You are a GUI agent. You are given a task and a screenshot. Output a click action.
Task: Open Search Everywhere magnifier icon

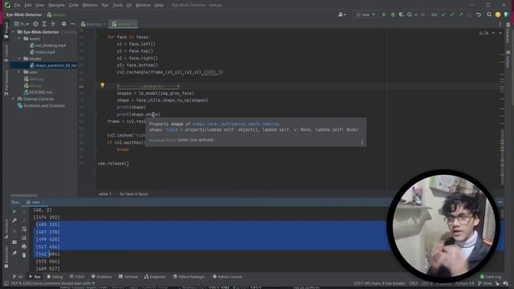489,14
